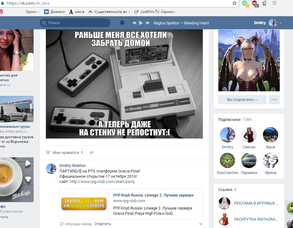The width and height of the screenshot is (293, 228).
Task: Click the VK search field Поиск
Action: [75, 23]
